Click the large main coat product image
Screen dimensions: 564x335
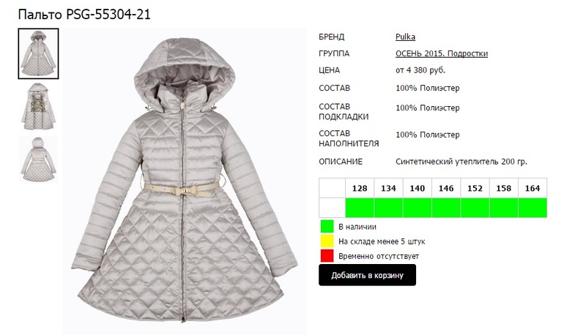coord(185,181)
